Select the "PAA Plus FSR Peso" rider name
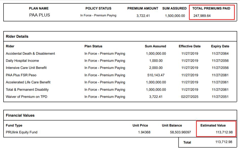 pos(21,75)
